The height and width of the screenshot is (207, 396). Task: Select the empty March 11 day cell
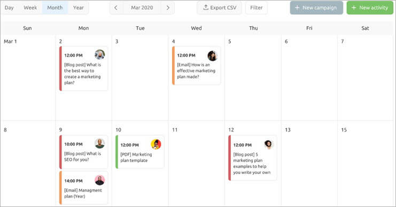pos(197,164)
